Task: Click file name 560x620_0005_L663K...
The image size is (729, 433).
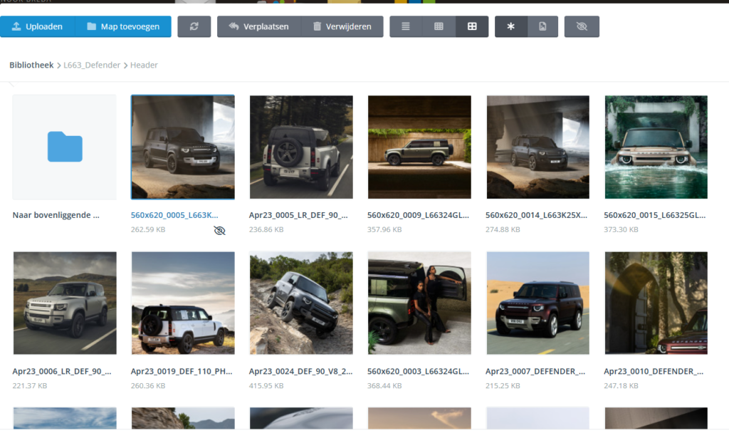Action: (174, 215)
